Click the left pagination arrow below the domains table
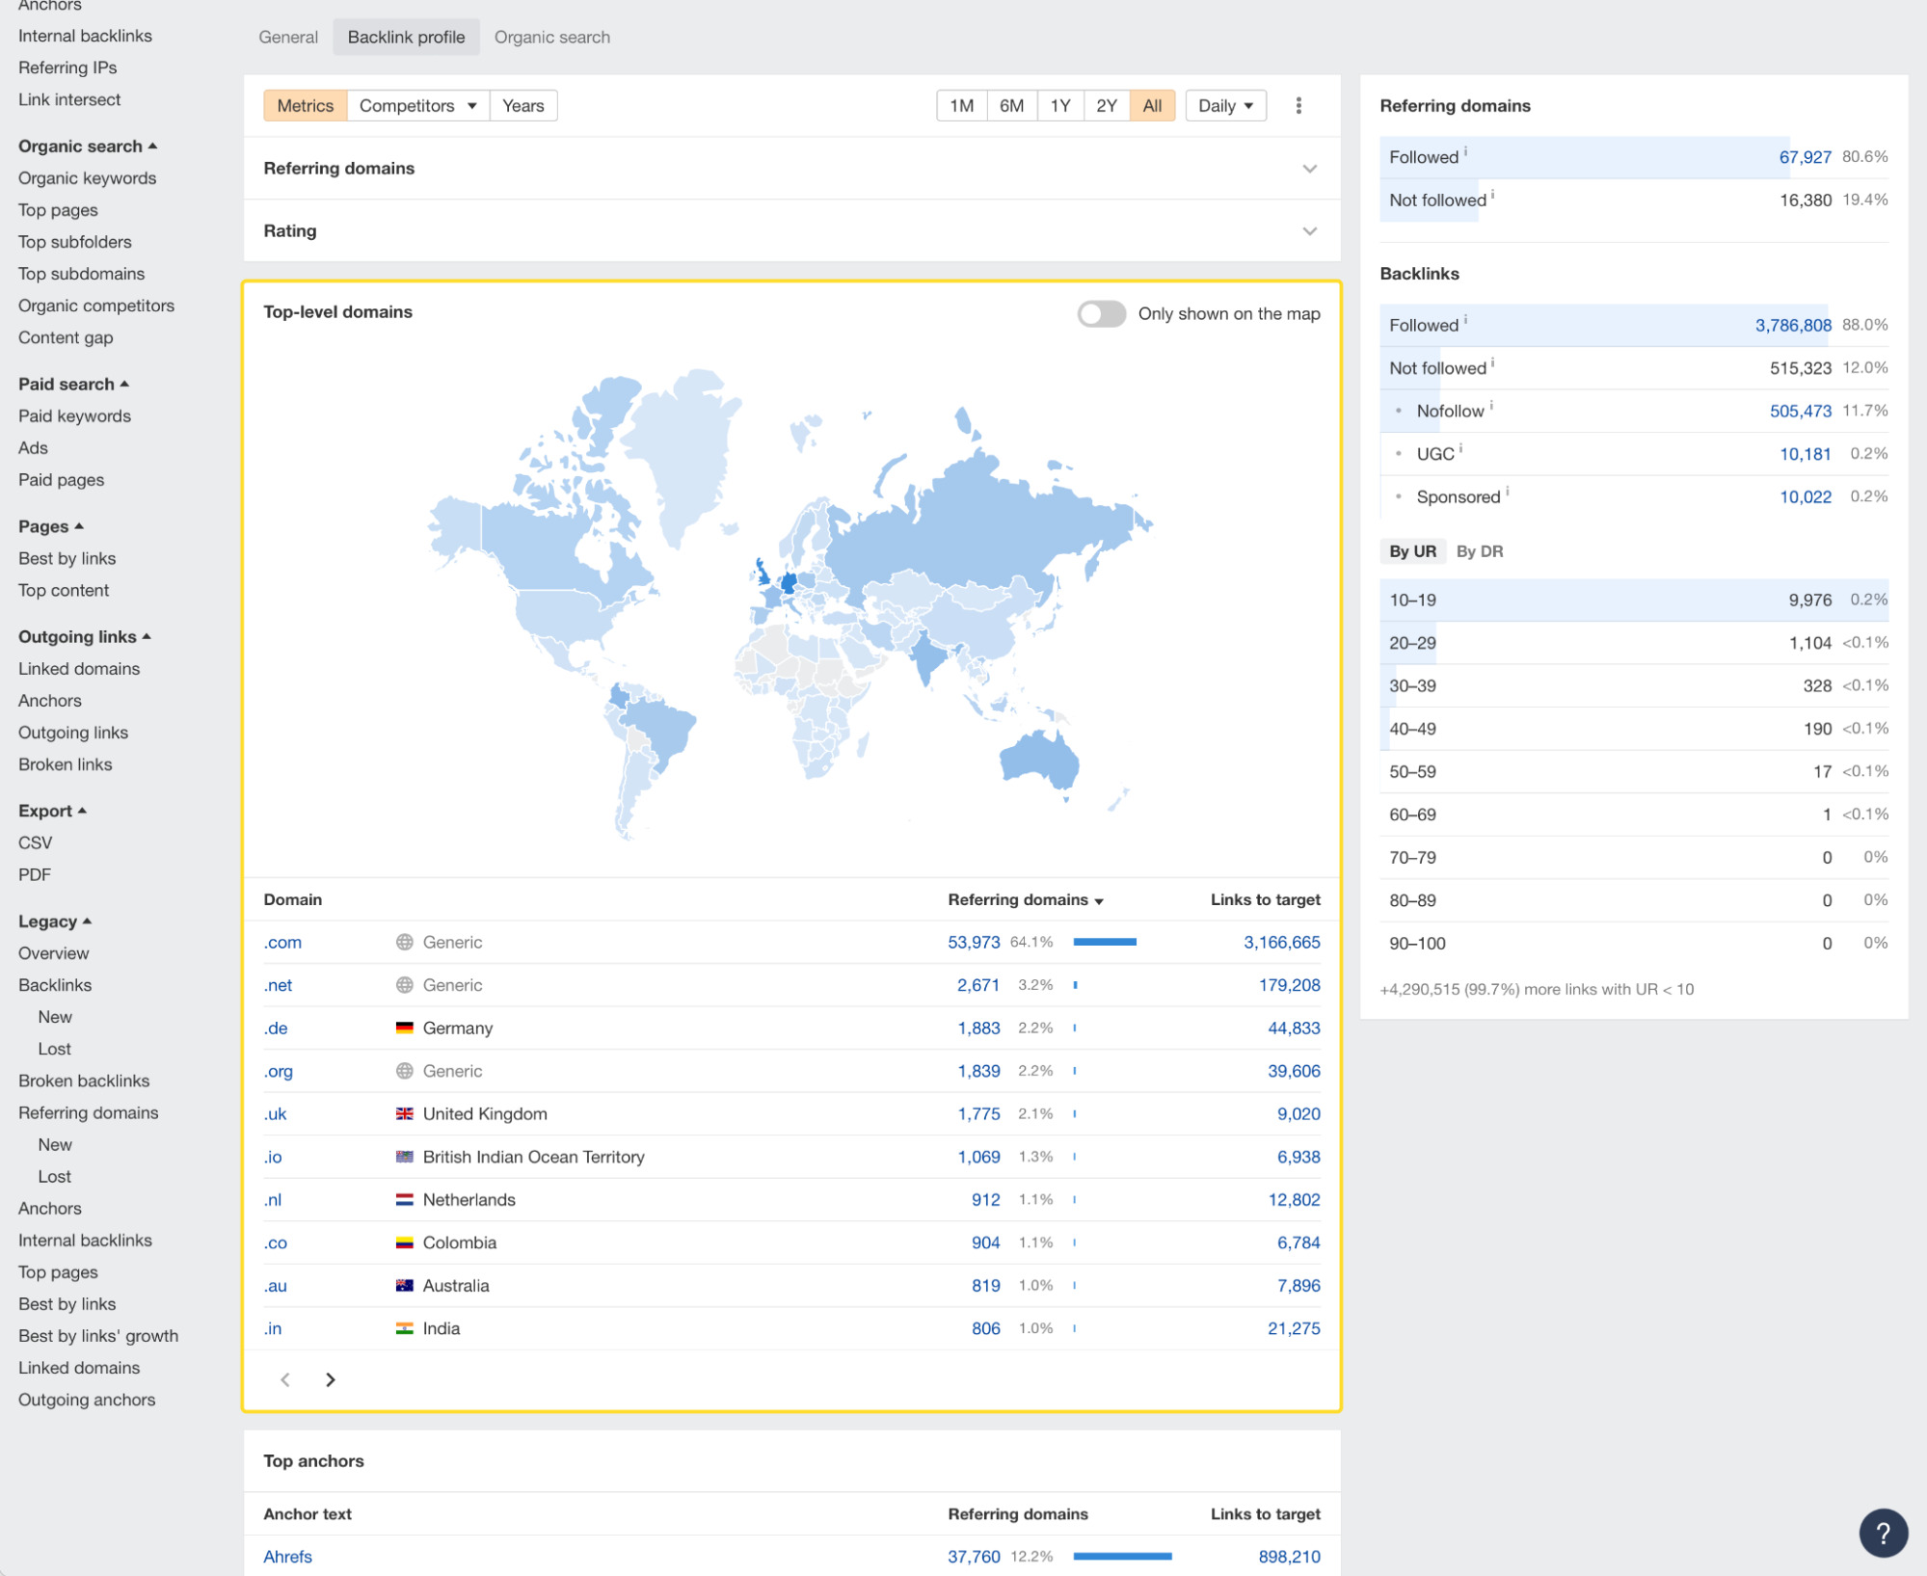The height and width of the screenshot is (1576, 1927). tap(285, 1379)
